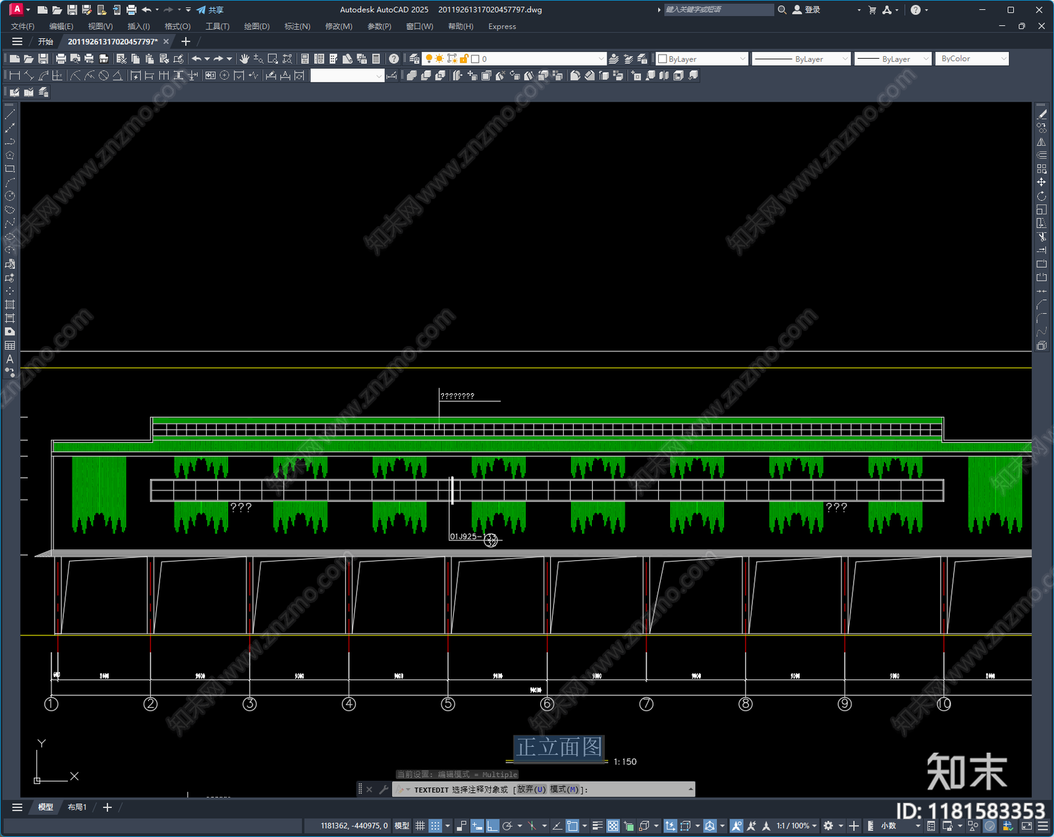Open the Help question mark in standard toolbar
This screenshot has height=837, width=1054.
(x=394, y=59)
